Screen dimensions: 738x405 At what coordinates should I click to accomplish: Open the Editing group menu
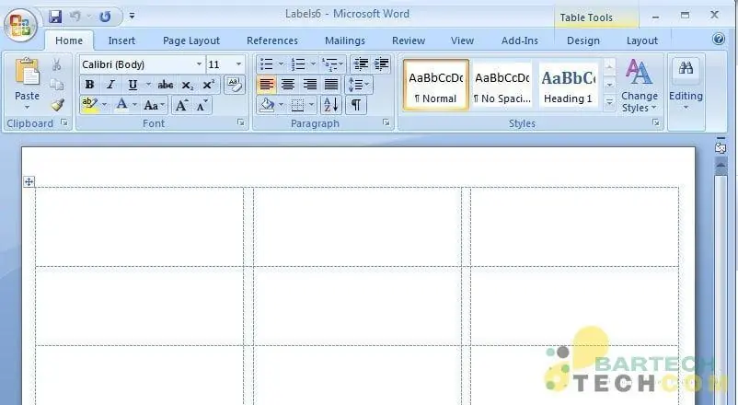coord(686,86)
